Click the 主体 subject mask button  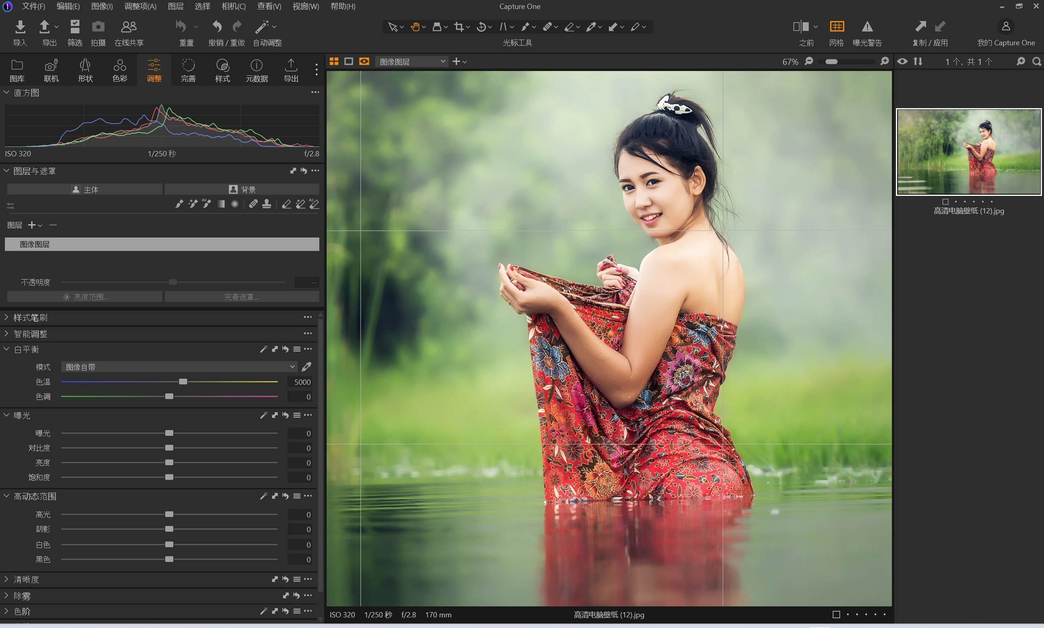[84, 189]
